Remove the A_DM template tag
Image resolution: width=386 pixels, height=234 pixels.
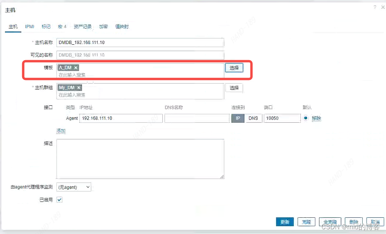[x=76, y=68]
